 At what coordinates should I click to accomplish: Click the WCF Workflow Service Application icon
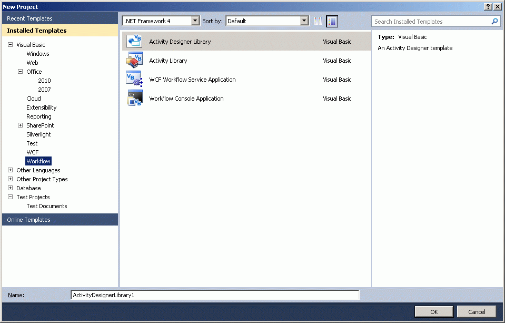coord(134,79)
